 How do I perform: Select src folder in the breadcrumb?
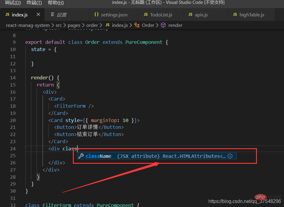point(59,25)
